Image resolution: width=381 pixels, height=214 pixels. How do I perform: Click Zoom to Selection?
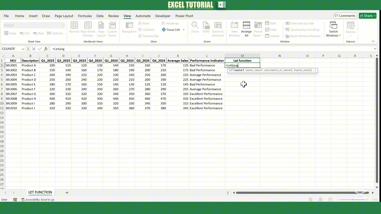coord(218,29)
